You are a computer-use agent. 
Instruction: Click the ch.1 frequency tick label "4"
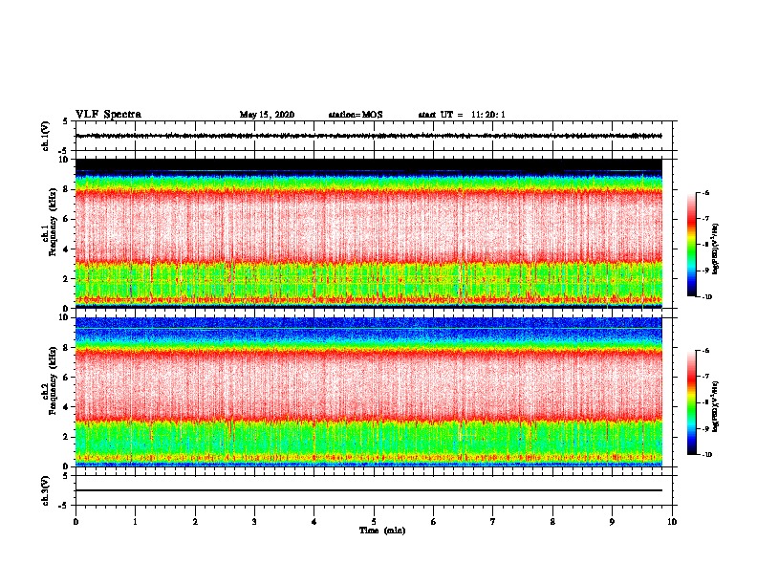coord(67,249)
